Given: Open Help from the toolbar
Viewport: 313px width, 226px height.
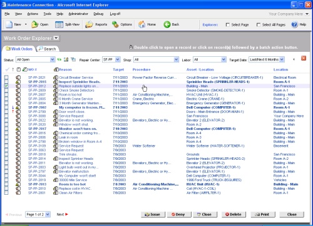Looking at the screenshot, I should pos(299,24).
